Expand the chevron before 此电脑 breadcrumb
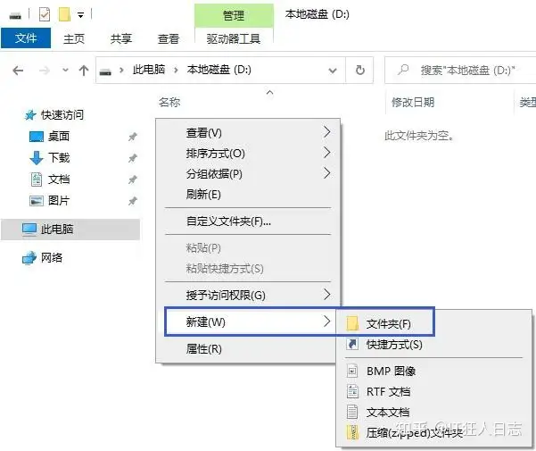The width and height of the screenshot is (536, 451). coord(121,71)
